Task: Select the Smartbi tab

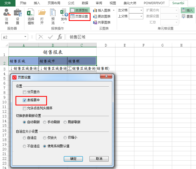Action: coord(178,3)
